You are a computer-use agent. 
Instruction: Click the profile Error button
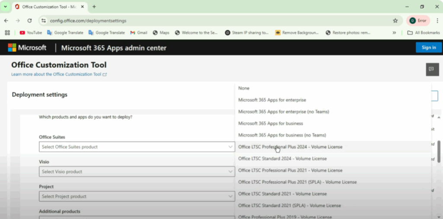[x=418, y=21]
